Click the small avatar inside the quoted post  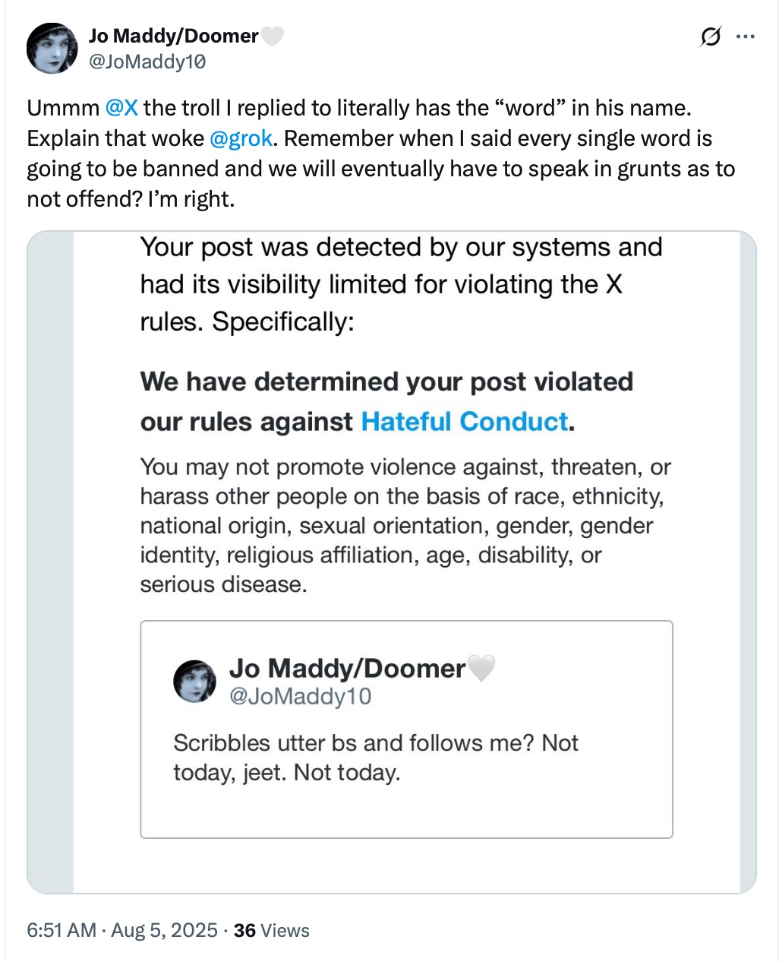pos(194,681)
